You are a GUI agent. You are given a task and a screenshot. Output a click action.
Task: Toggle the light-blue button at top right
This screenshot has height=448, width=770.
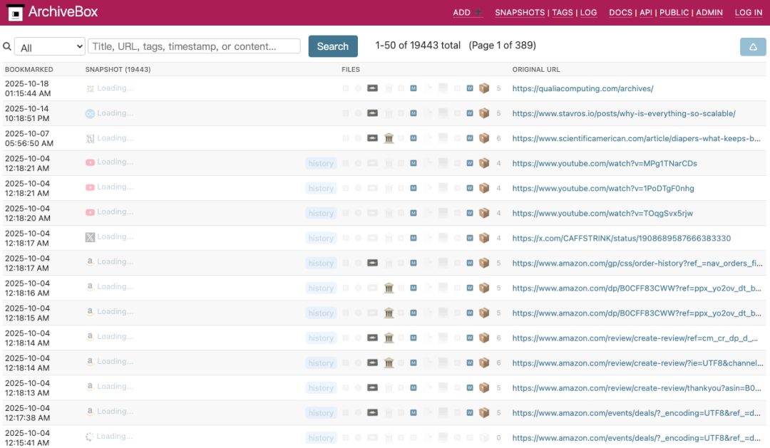coord(753,47)
